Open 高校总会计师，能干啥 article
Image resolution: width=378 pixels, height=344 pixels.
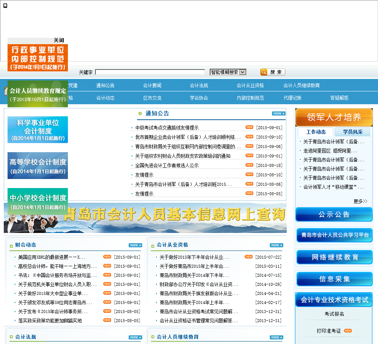[x=57, y=266]
